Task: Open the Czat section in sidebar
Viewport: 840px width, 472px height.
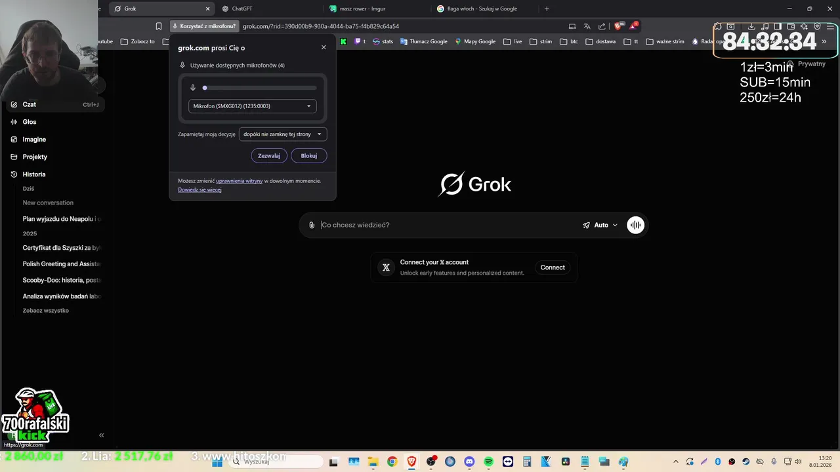Action: [x=55, y=104]
